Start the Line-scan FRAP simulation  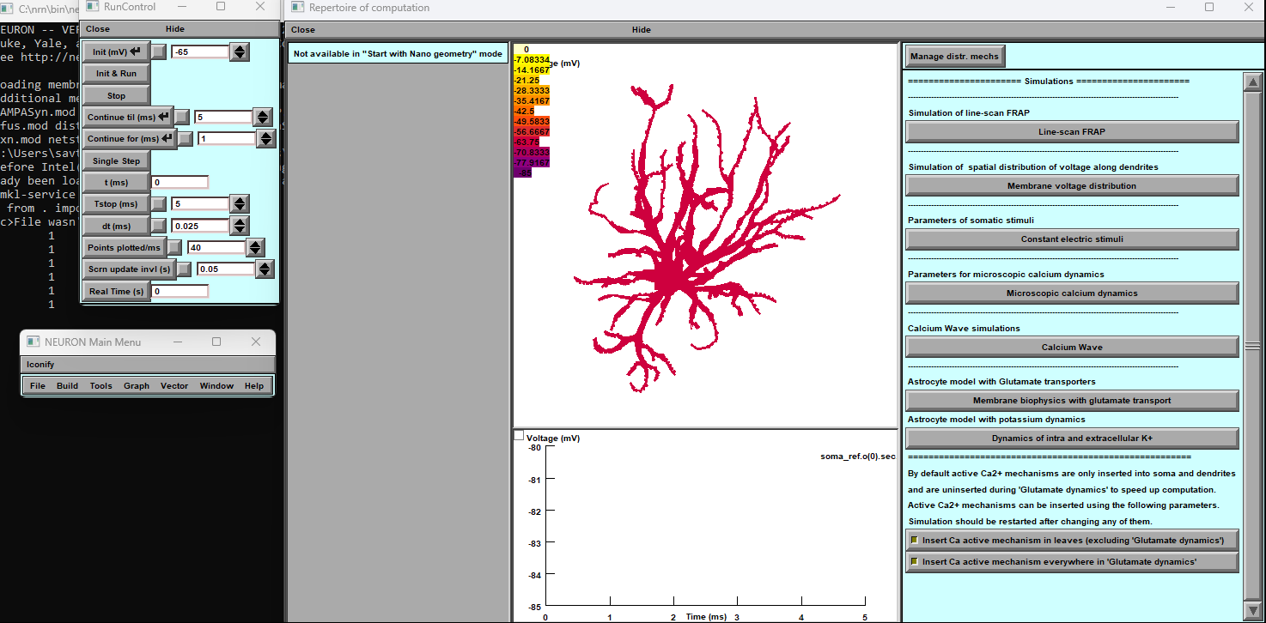(1071, 132)
